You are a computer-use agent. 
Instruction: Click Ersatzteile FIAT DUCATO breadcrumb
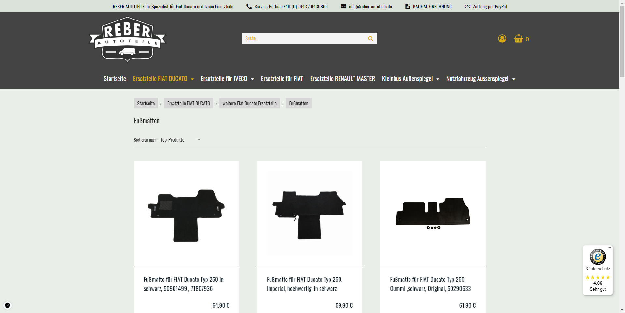(188, 103)
